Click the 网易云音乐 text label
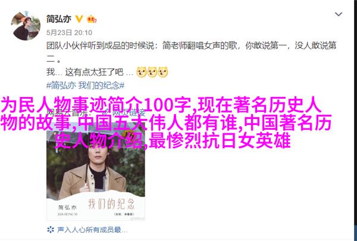 tap(67, 112)
